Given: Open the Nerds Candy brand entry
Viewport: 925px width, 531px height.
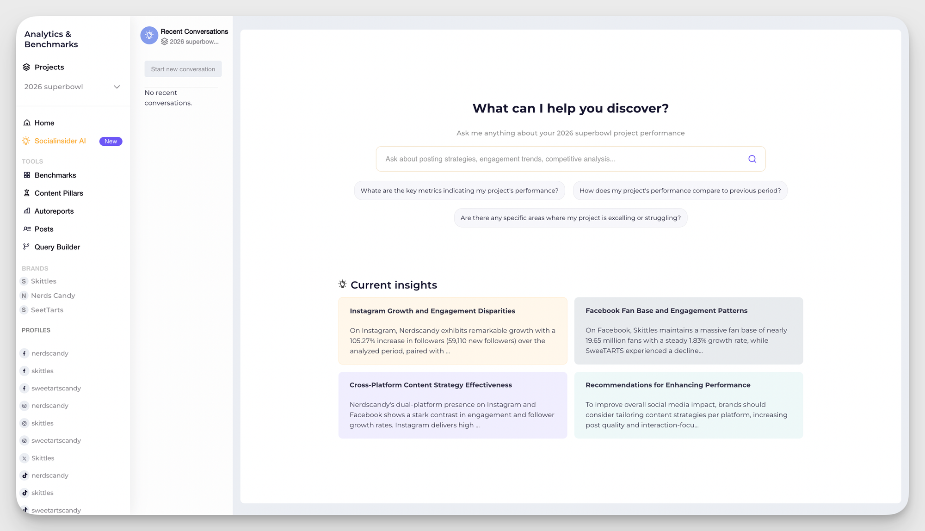Looking at the screenshot, I should coord(53,295).
